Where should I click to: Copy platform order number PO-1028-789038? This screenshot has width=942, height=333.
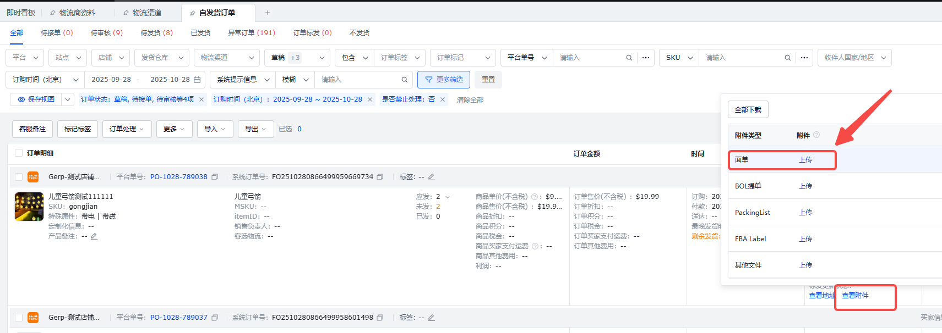[x=215, y=177]
